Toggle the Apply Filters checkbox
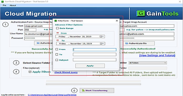183x96 pixels. (x=30, y=72)
